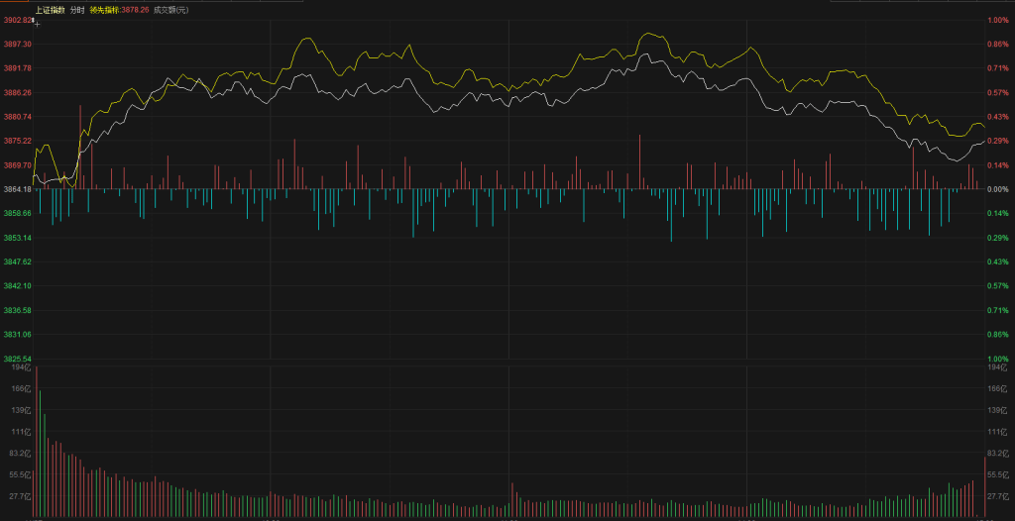Click the small plus crosshair icon at top-left

pyautogui.click(x=37, y=22)
